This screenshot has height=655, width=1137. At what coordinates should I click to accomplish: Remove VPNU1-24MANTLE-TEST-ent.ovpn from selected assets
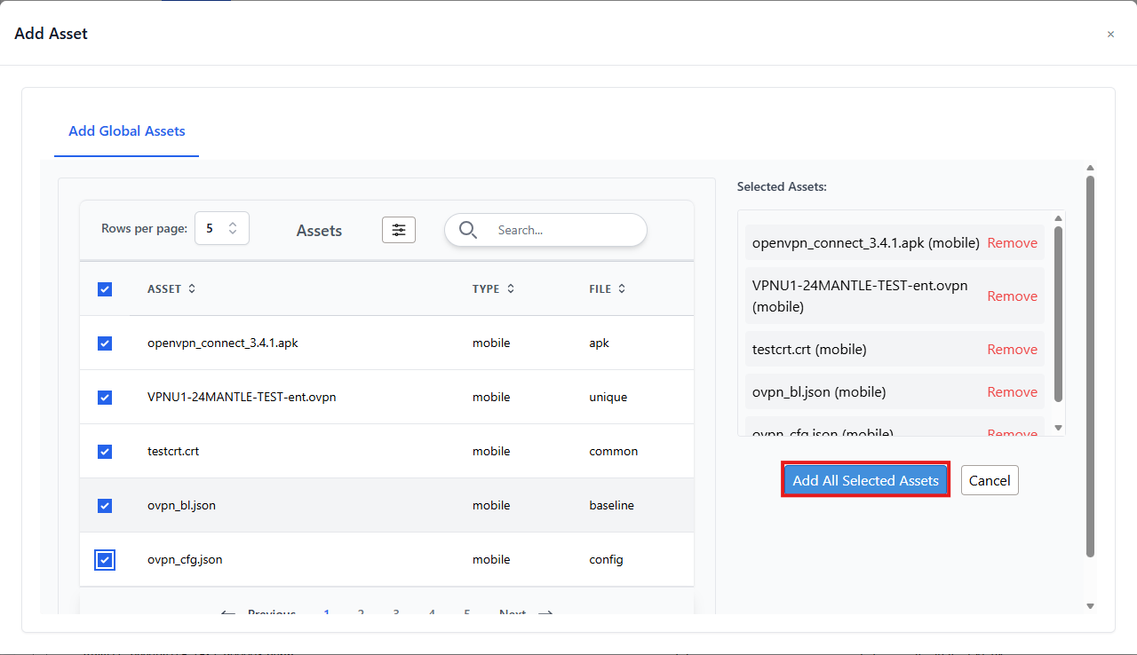(1013, 296)
